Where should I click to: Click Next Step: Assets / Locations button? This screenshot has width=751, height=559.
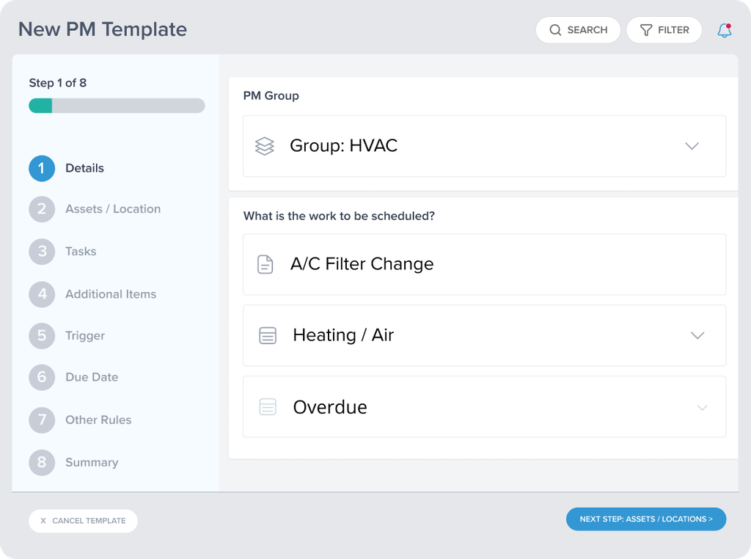(646, 519)
